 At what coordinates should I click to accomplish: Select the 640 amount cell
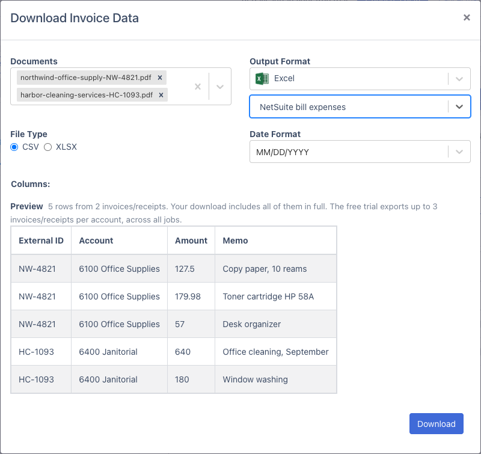pyautogui.click(x=191, y=352)
